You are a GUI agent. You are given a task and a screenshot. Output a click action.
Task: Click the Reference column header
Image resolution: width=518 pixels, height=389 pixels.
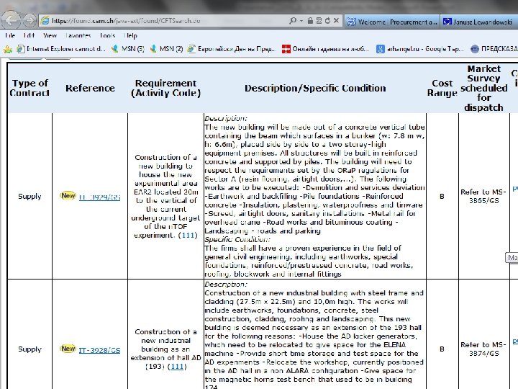(x=90, y=88)
